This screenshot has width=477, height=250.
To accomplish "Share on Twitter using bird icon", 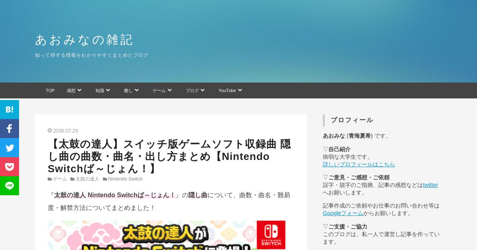I will [x=10, y=148].
